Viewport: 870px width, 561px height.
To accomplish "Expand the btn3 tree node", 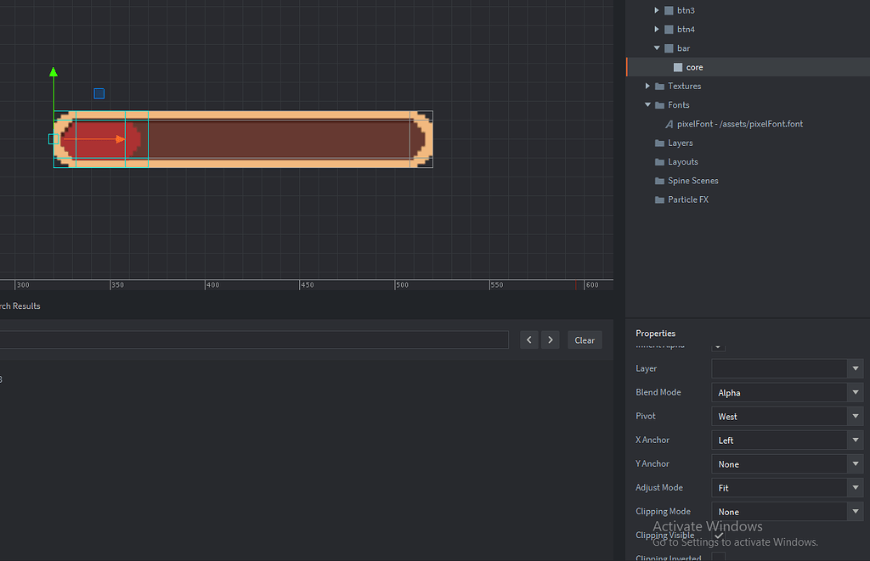I will (x=656, y=10).
